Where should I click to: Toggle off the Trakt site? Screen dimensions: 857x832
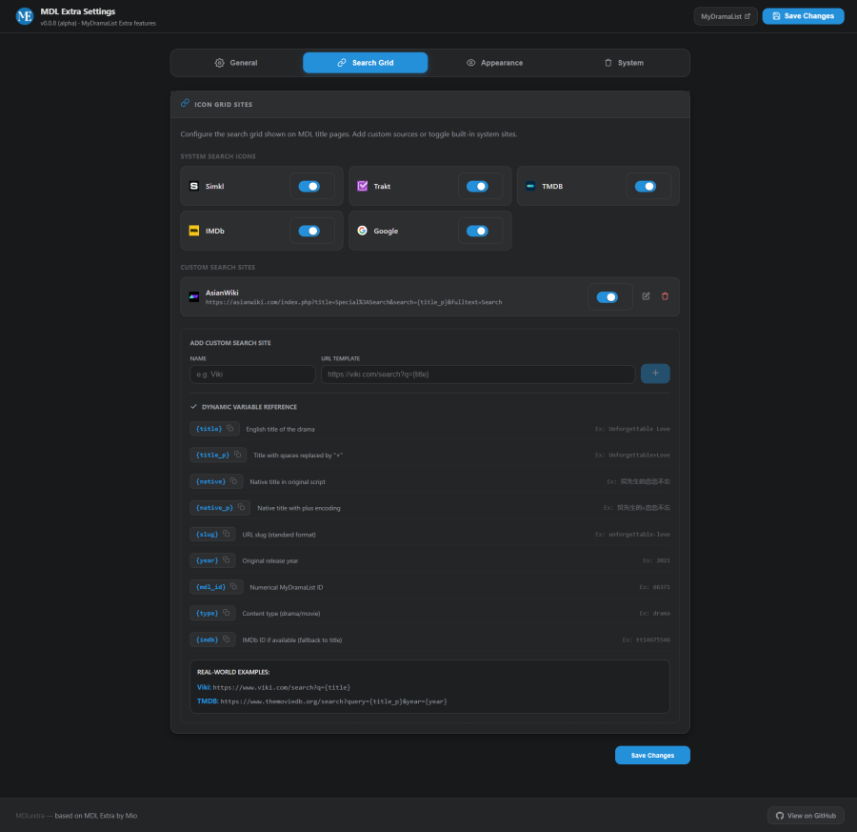coord(478,186)
